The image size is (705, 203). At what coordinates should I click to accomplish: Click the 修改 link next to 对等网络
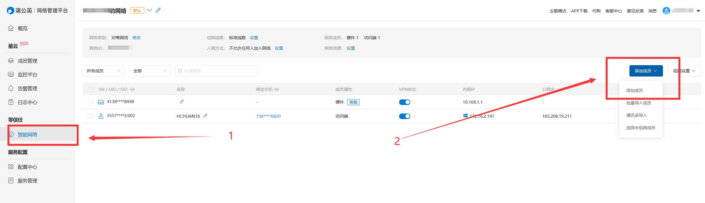point(136,38)
